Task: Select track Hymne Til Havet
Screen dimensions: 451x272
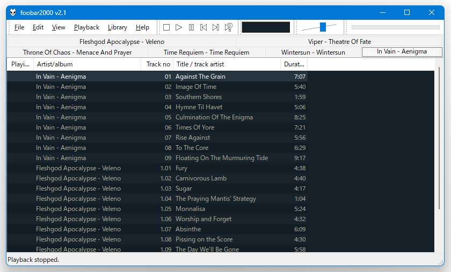Action: (x=157, y=107)
